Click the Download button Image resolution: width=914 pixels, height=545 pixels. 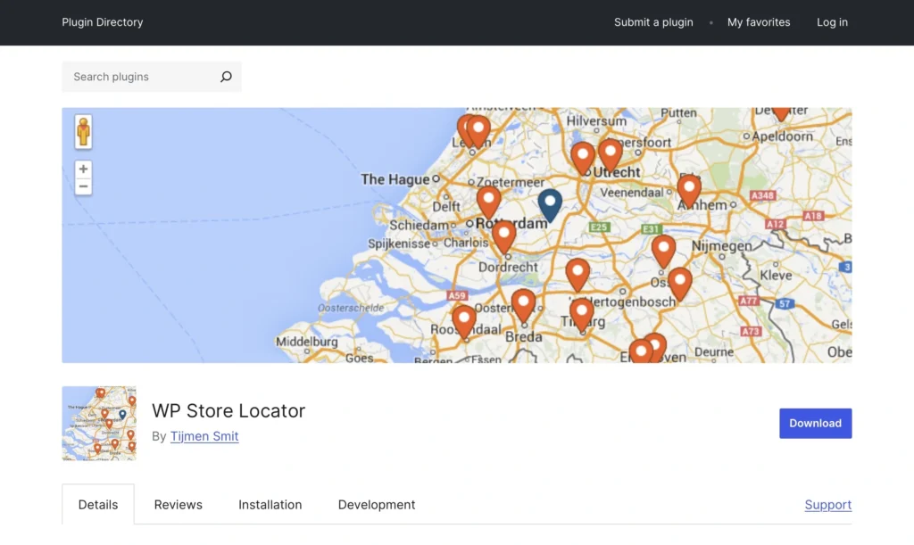tap(815, 423)
